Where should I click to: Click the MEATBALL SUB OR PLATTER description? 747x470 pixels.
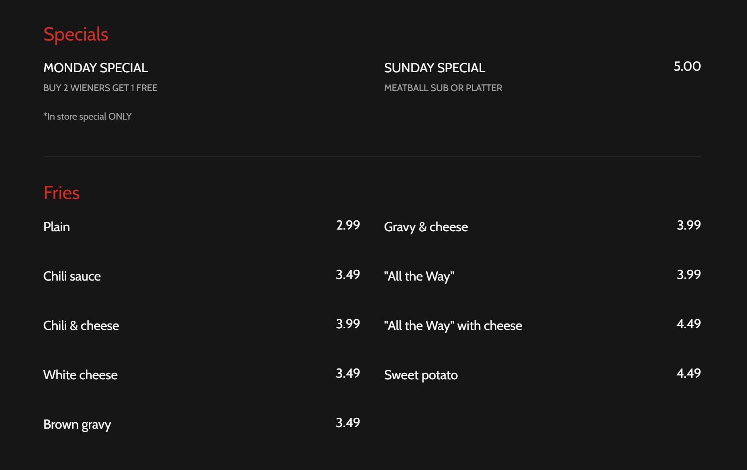[x=443, y=88]
